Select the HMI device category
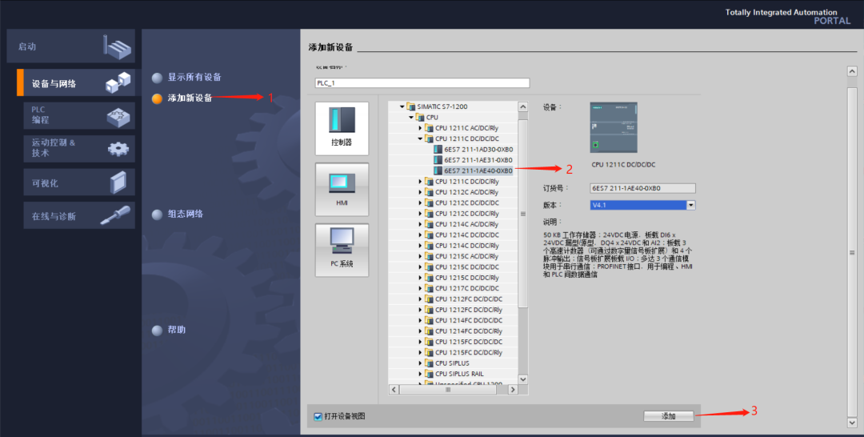Screen dimensions: 864x437 tap(342, 189)
